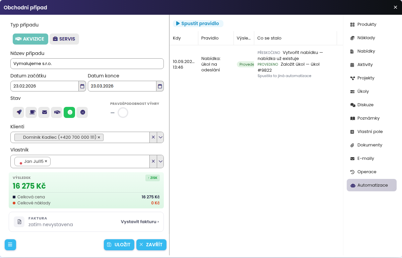
Task: Select the Automatizace section
Action: point(372,185)
